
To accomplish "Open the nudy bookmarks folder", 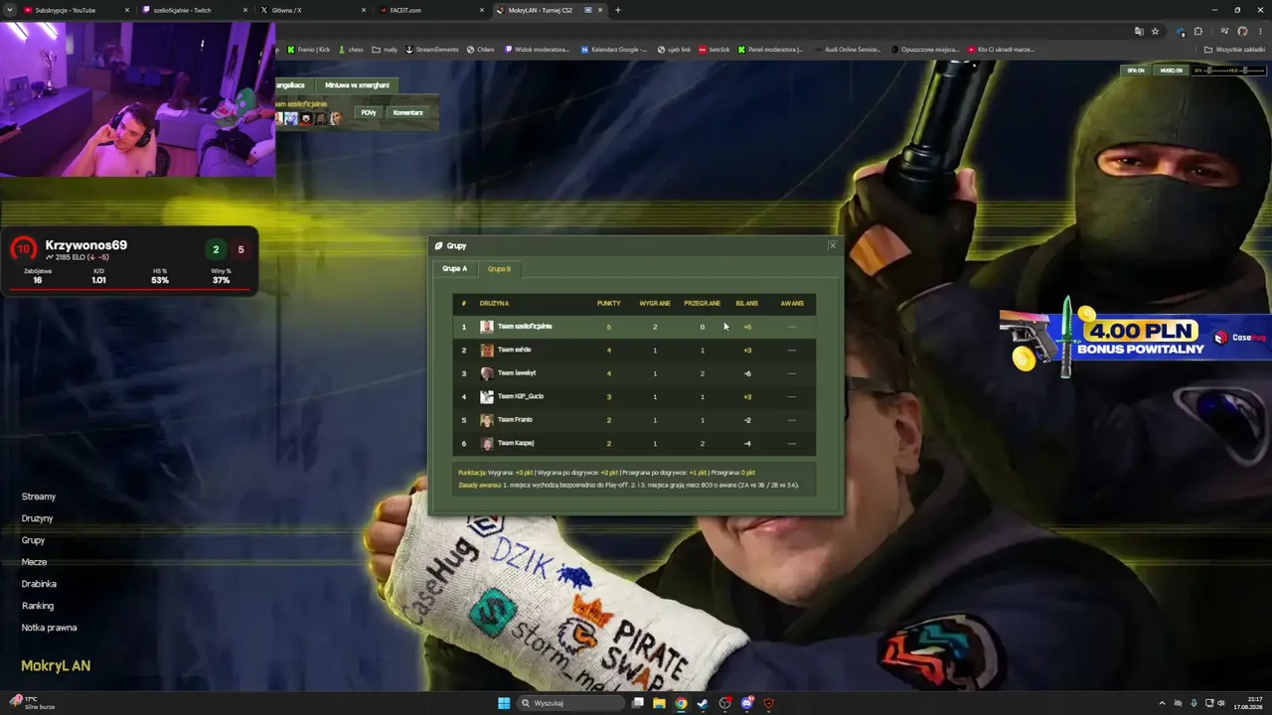I will point(386,50).
